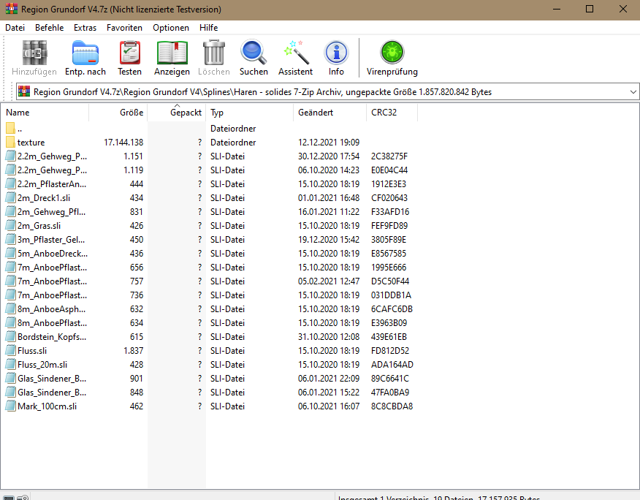This screenshot has width=640, height=500.
Task: Select the Fluss.sli file
Action: click(32, 351)
